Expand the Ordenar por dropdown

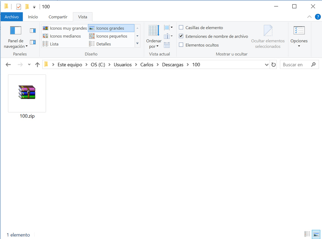tap(154, 43)
